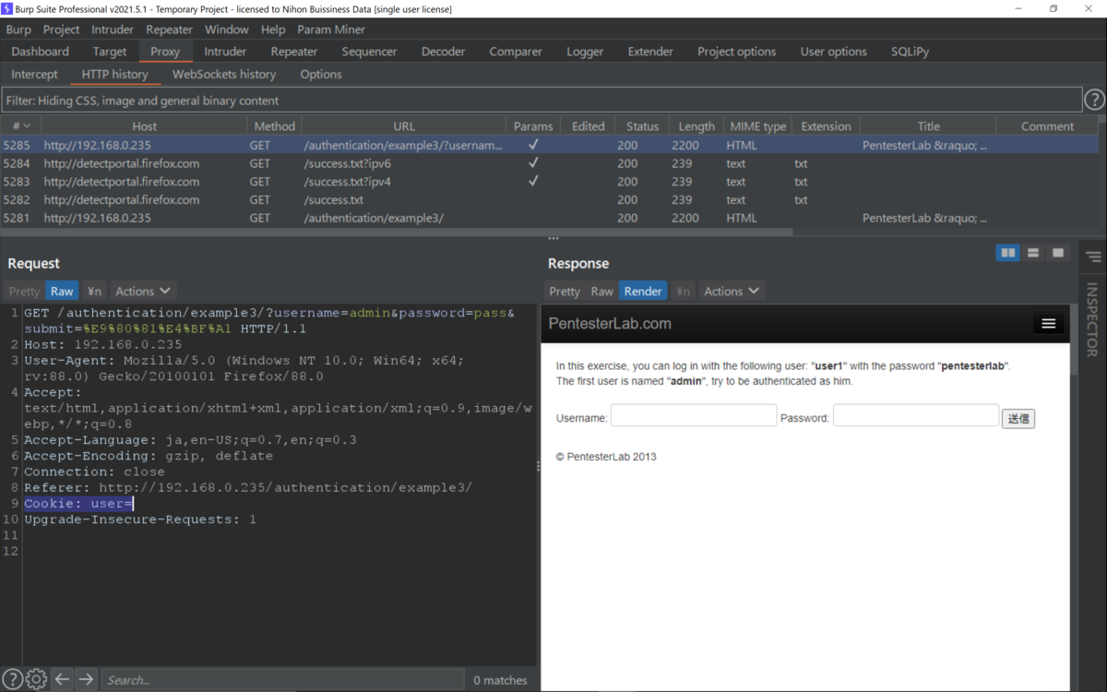Open the Help menu

click(x=273, y=30)
